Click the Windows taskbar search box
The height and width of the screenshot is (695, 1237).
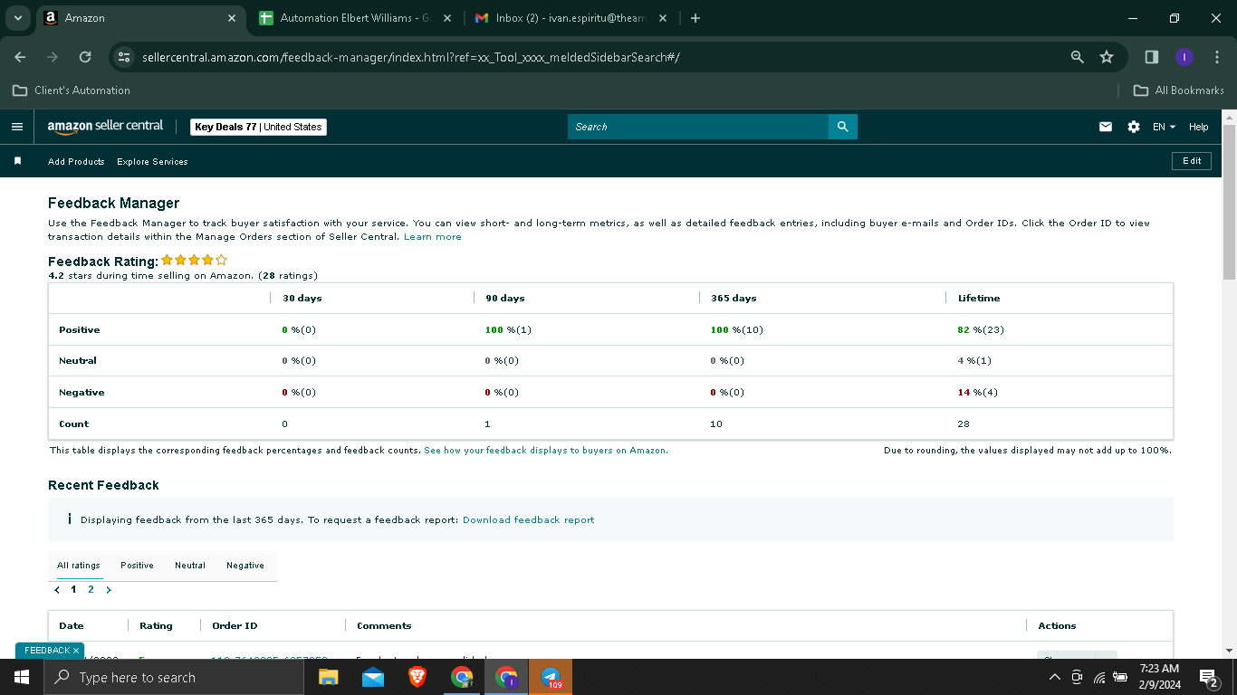(175, 677)
